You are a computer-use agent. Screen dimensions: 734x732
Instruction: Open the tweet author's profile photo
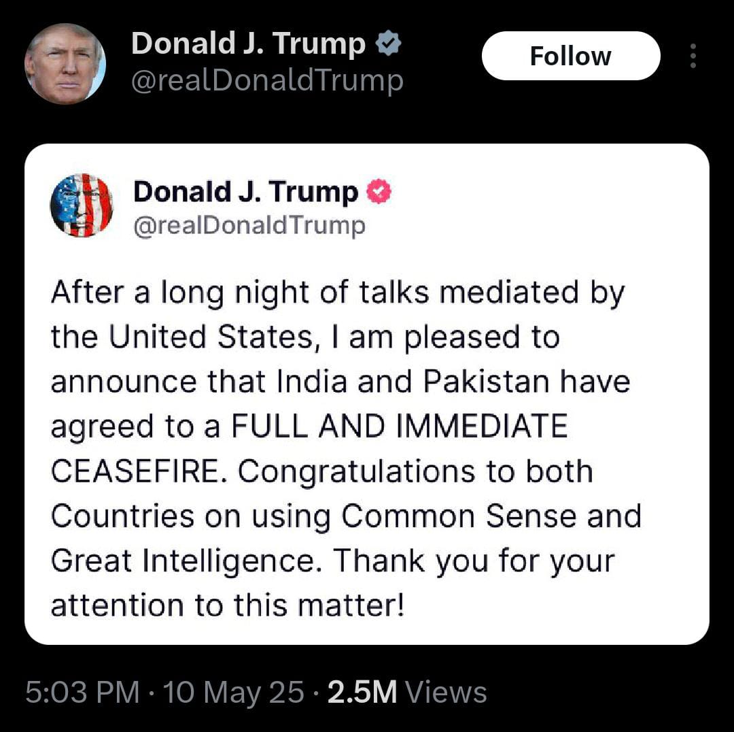pyautogui.click(x=65, y=64)
